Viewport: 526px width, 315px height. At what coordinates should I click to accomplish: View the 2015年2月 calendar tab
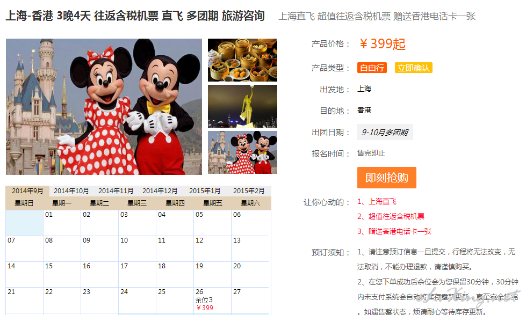[x=249, y=191]
